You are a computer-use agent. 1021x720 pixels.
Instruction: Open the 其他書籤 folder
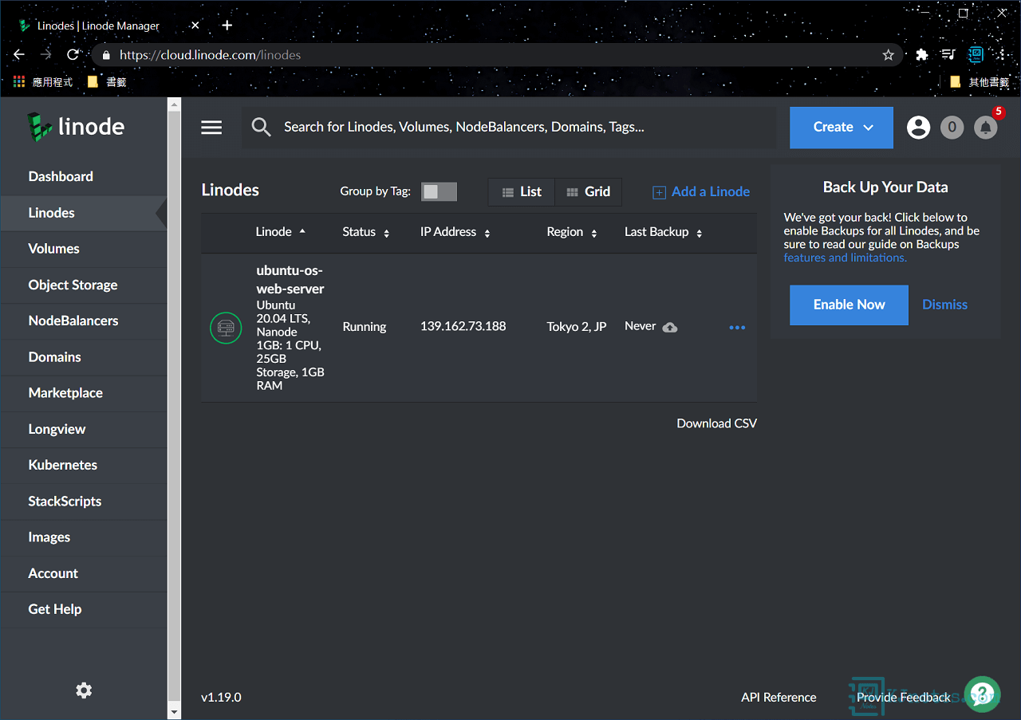[x=980, y=81]
